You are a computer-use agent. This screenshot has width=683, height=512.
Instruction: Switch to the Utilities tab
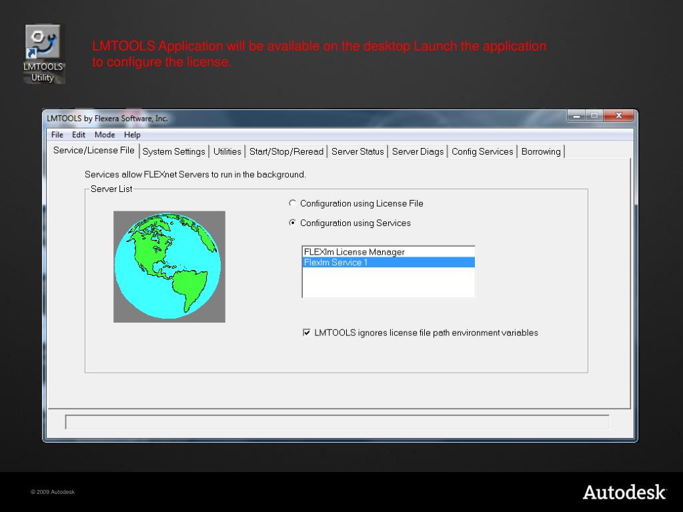click(x=227, y=151)
